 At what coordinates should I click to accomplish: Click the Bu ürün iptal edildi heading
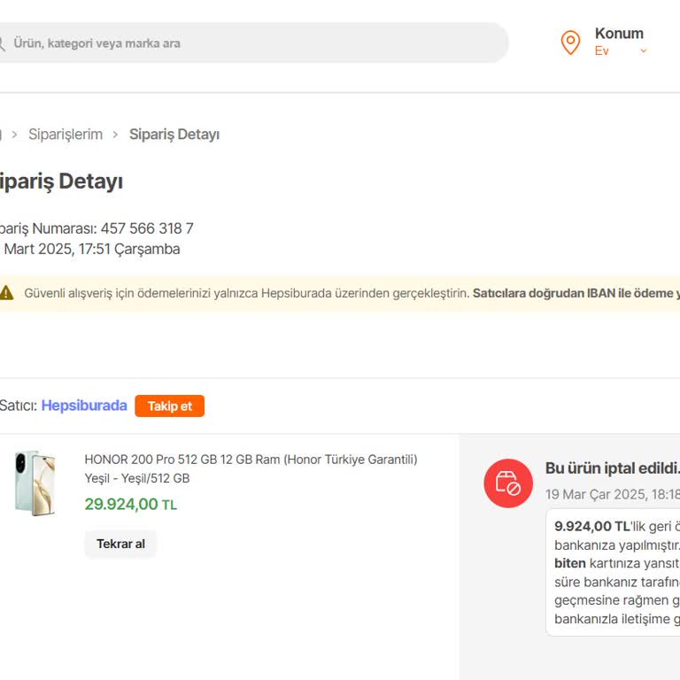[x=613, y=468]
